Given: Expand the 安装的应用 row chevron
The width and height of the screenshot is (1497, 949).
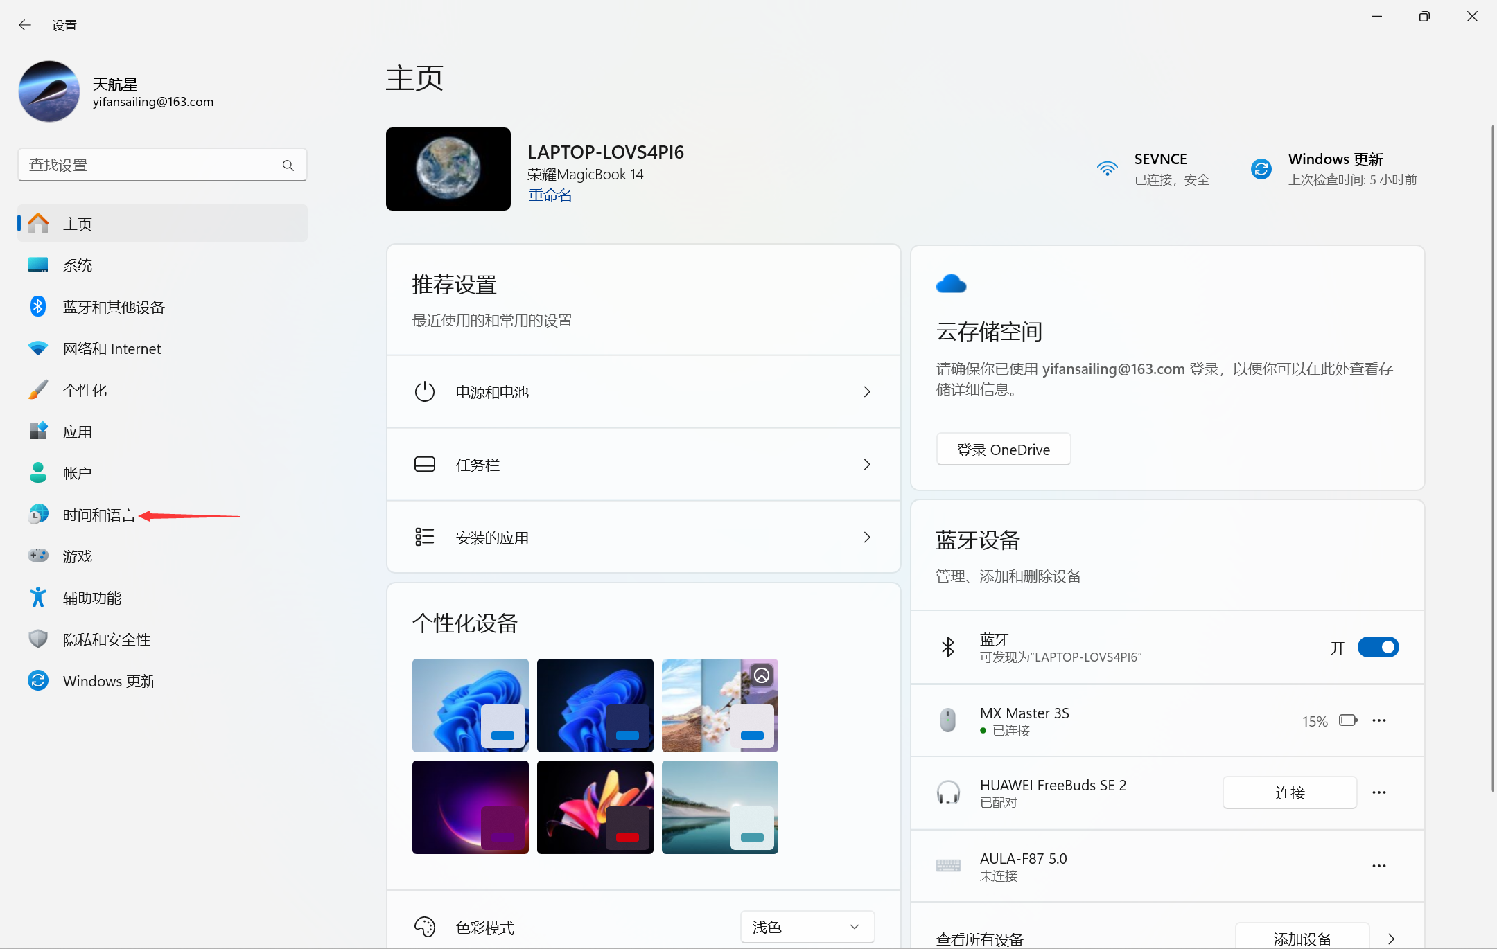Looking at the screenshot, I should [866, 538].
